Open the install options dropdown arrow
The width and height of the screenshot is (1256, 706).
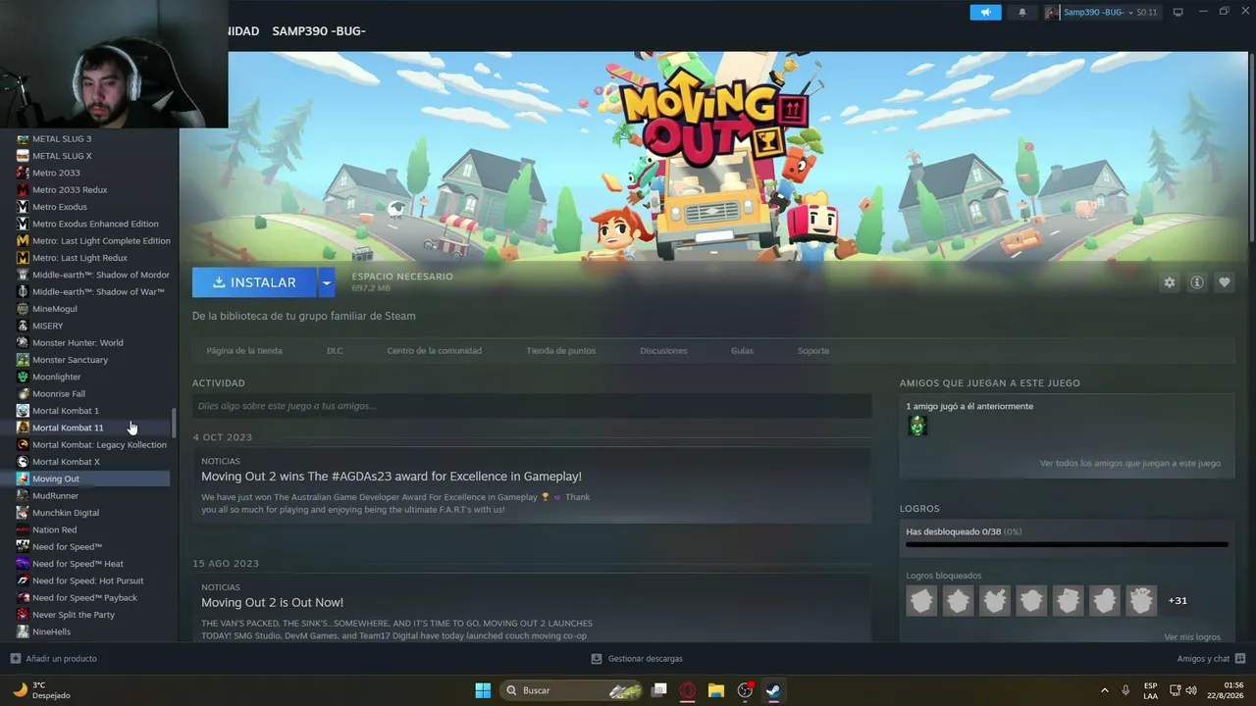click(x=326, y=282)
